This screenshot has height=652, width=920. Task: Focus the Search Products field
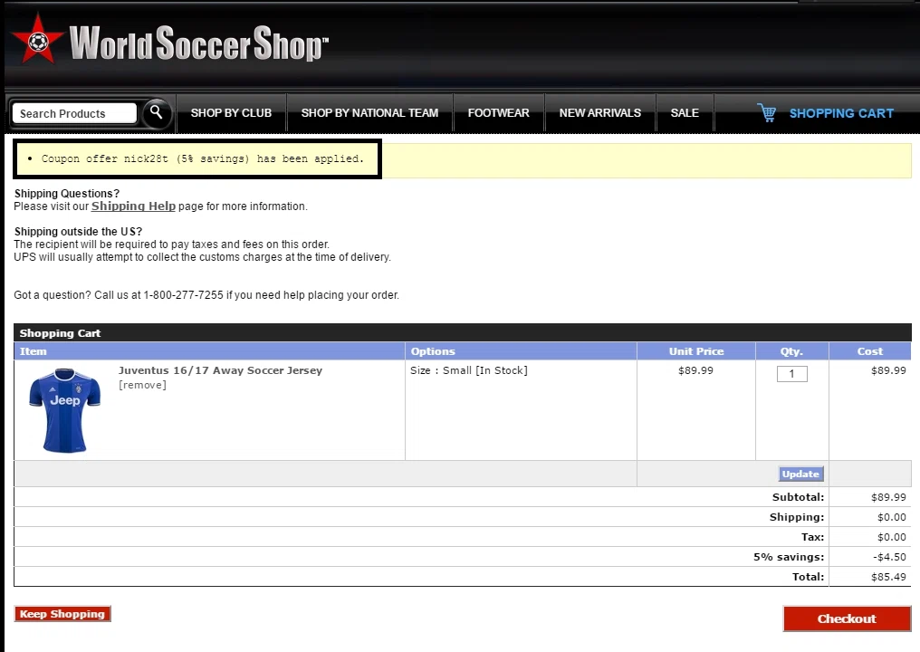[74, 113]
